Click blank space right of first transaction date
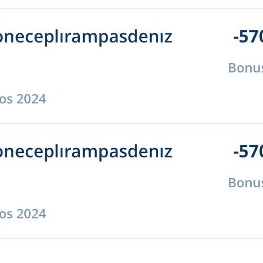This screenshot has height=263, width=263. coord(137,99)
